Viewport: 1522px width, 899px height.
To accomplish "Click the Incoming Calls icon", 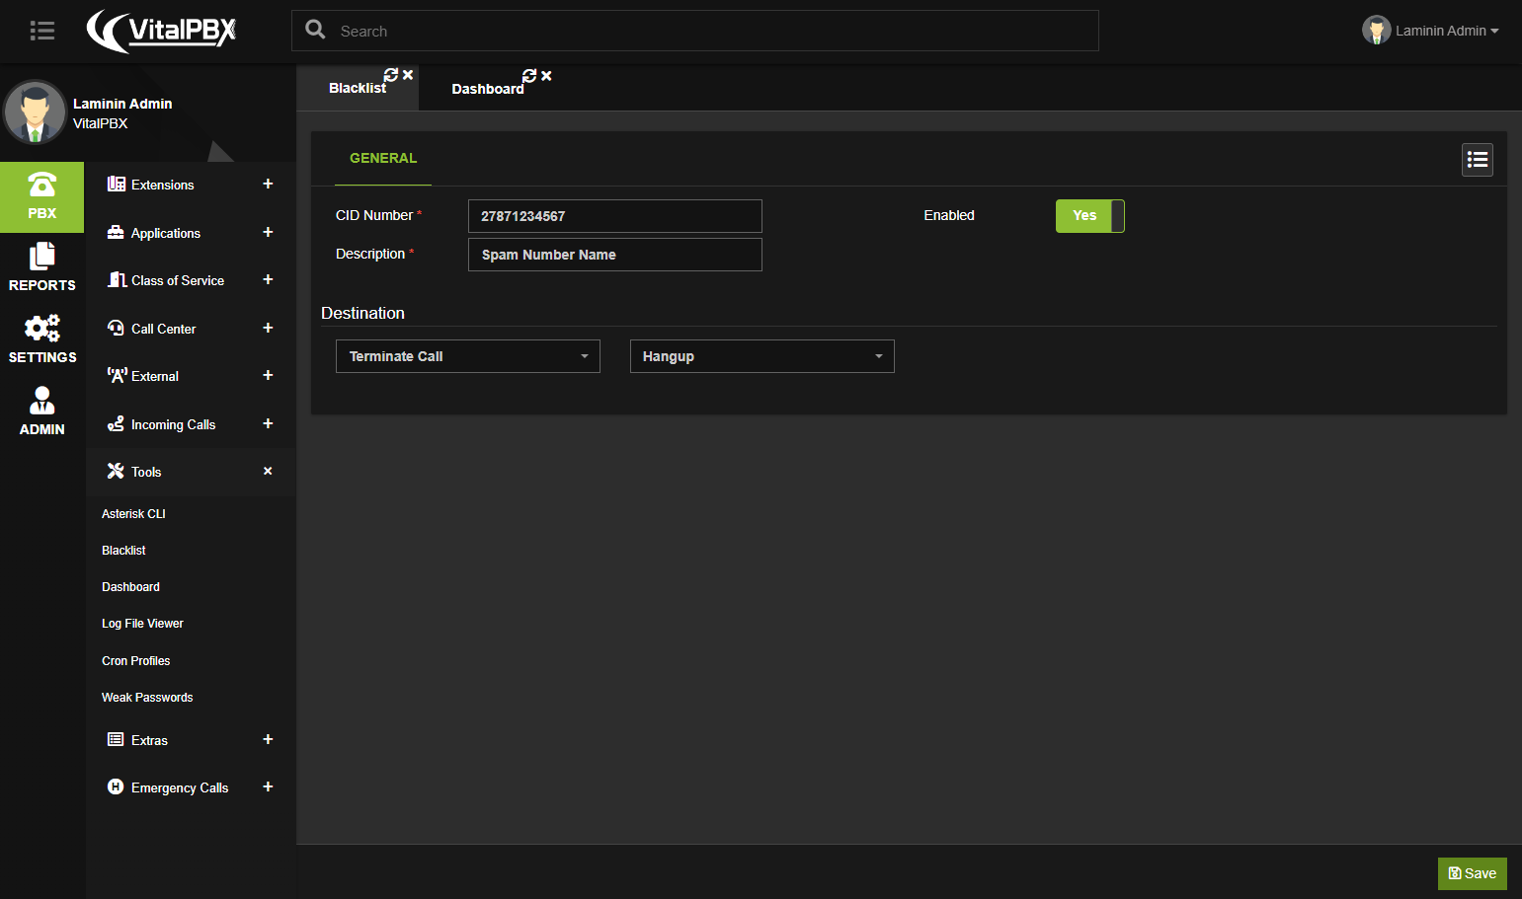I will 116,423.
